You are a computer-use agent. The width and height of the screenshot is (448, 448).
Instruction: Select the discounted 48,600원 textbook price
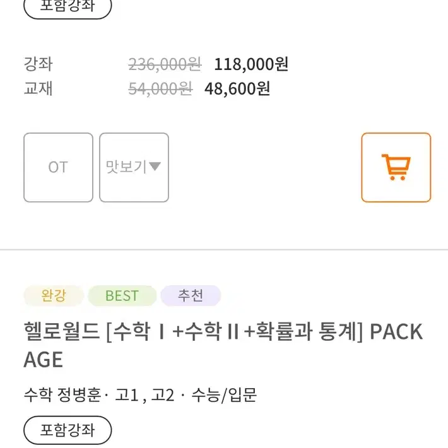click(237, 88)
